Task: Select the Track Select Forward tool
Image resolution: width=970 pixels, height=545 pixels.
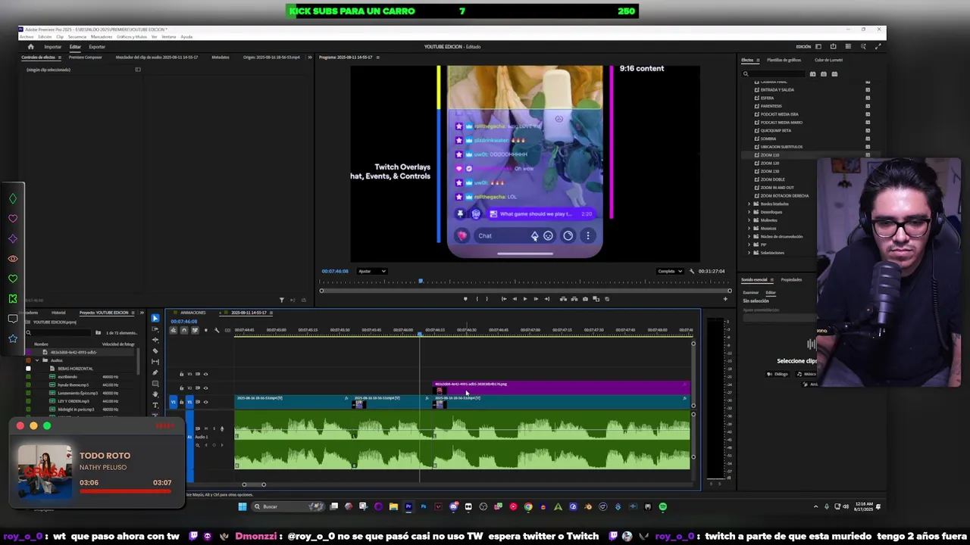Action: click(155, 329)
